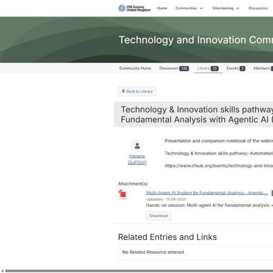Click the PDF attachment file icon

point(122,194)
